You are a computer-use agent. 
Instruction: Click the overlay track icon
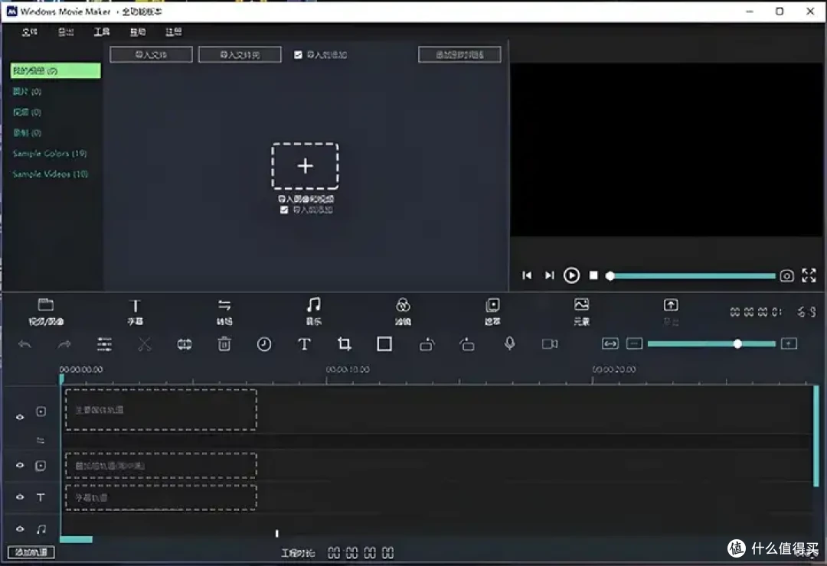point(41,465)
